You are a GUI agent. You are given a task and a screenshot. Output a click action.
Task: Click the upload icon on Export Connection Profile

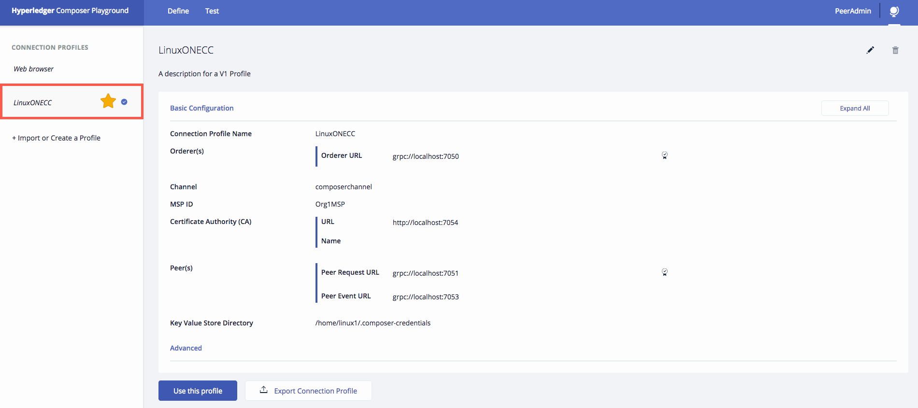(264, 390)
